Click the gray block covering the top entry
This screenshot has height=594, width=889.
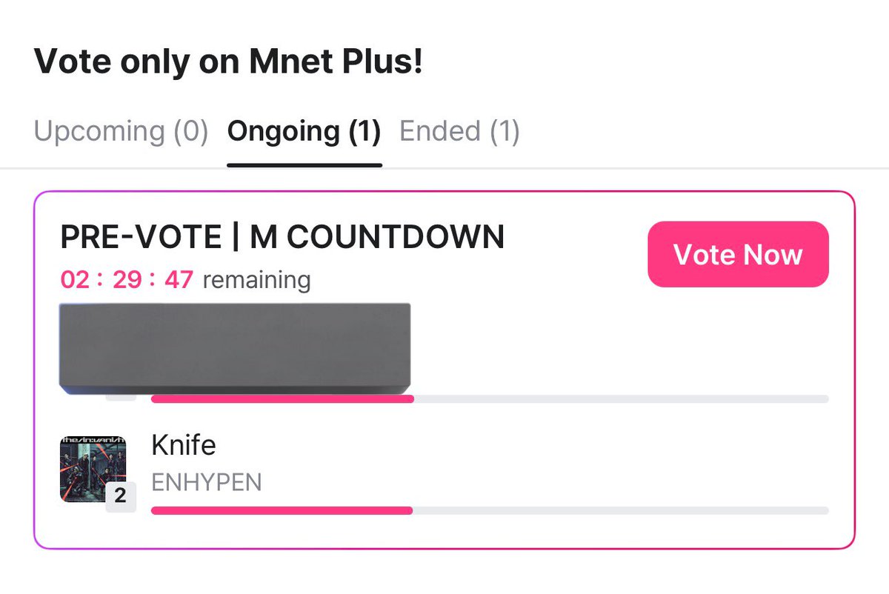point(234,347)
